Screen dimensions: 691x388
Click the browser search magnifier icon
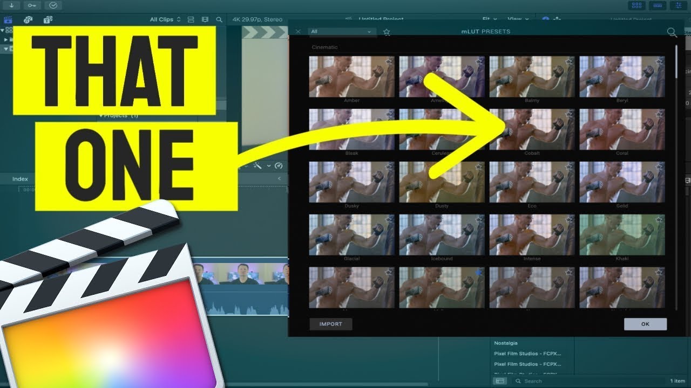coord(219,19)
